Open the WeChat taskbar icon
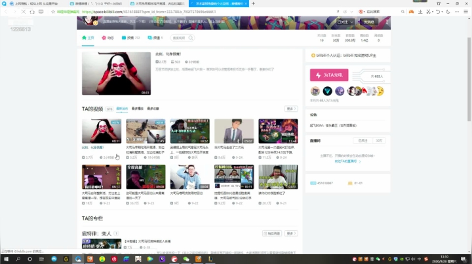This screenshot has width=472, height=264. tap(186, 259)
